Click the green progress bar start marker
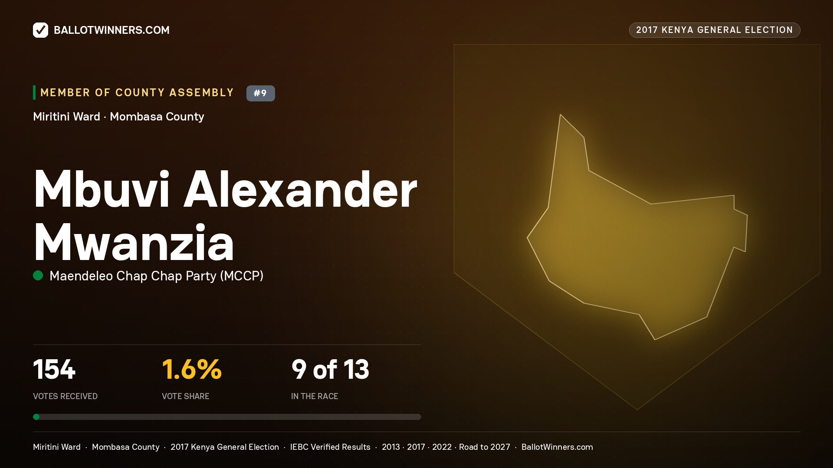Viewport: 833px width, 468px height. tap(36, 417)
